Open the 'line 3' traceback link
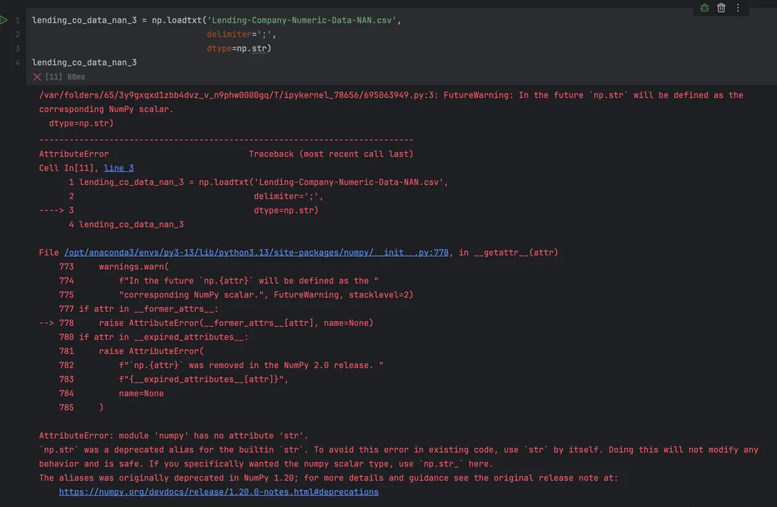The image size is (777, 507). [118, 168]
